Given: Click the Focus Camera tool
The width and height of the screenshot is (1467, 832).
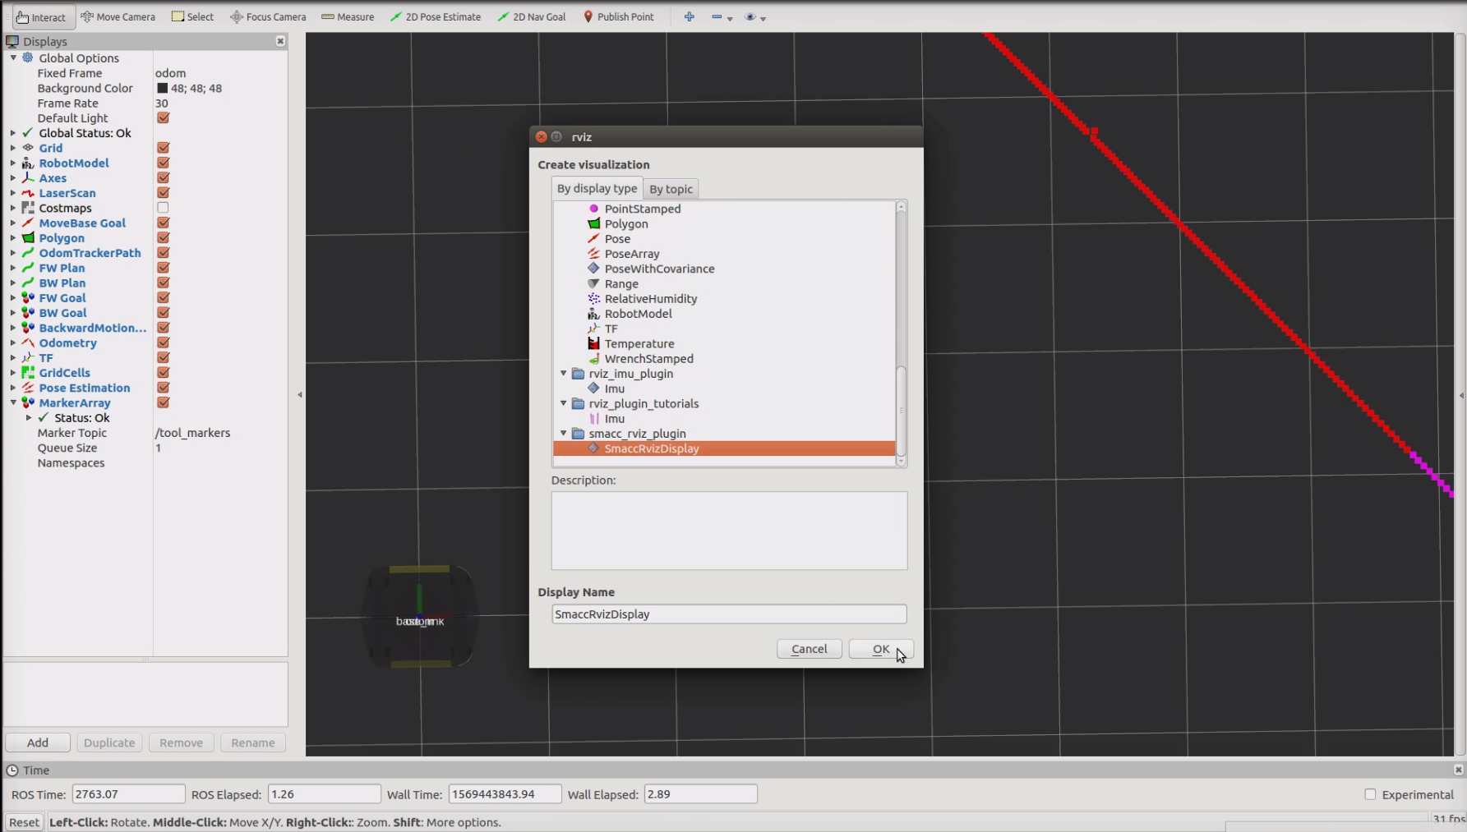Looking at the screenshot, I should 267,16.
